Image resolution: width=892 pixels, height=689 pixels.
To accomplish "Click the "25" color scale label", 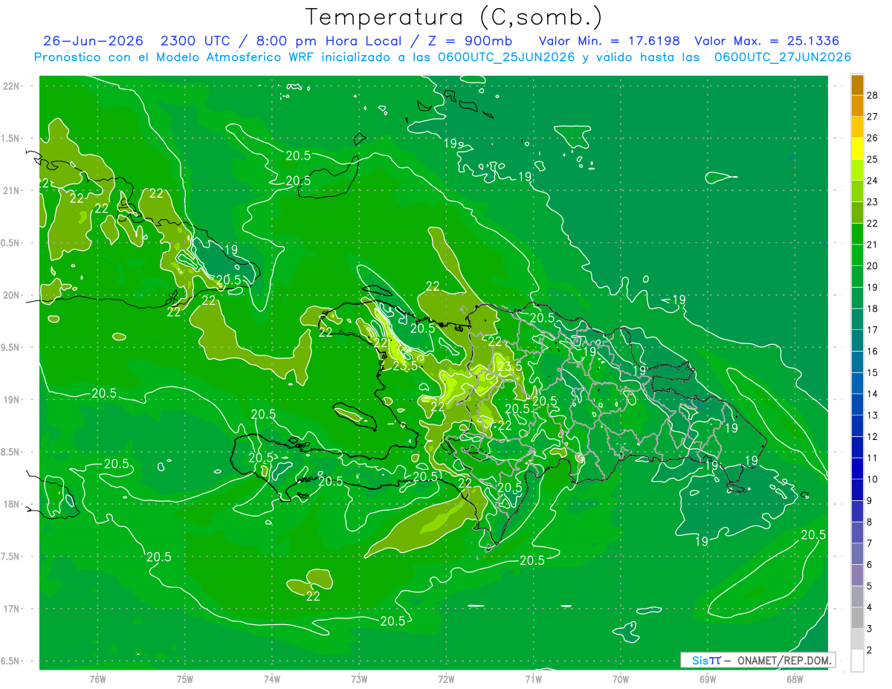I will [x=873, y=159].
